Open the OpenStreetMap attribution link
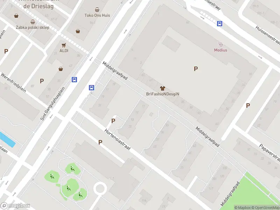 coord(266,208)
